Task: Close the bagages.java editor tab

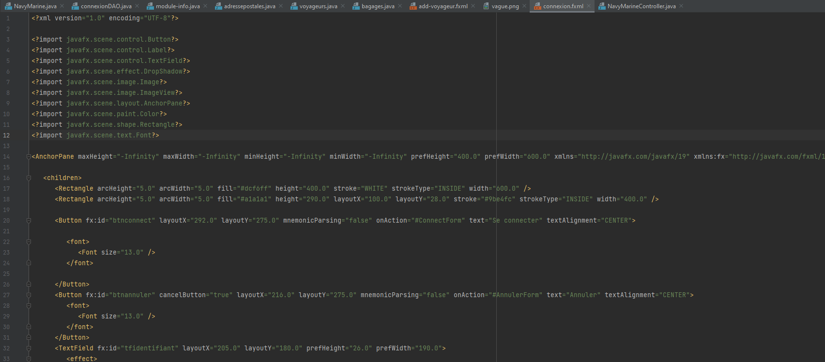Action: pos(400,6)
